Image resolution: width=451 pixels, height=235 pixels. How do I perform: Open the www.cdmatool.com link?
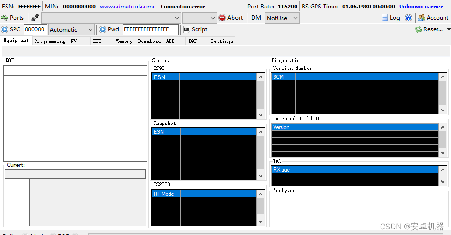(127, 7)
